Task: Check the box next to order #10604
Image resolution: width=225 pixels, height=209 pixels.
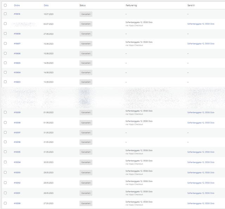Action: 5,72
